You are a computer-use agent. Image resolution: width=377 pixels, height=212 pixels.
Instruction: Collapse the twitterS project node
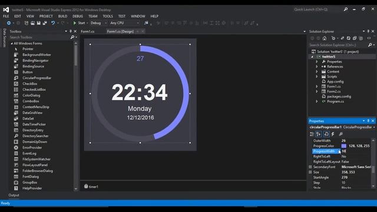312,57
